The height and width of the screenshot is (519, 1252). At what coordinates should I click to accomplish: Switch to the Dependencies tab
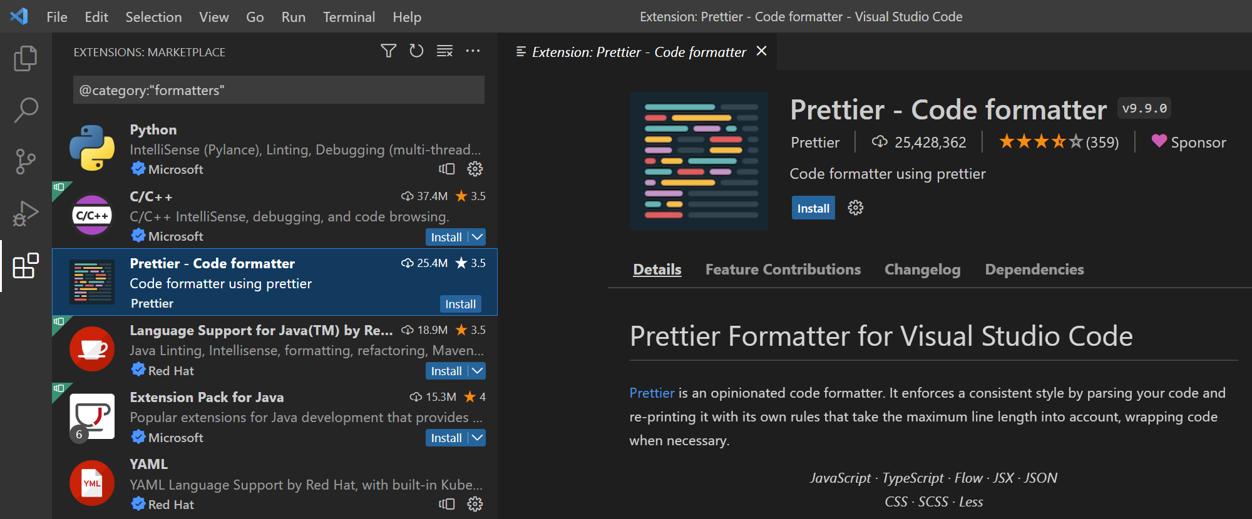pos(1034,270)
